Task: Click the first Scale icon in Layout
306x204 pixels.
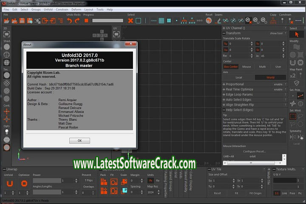Action: click(x=124, y=182)
